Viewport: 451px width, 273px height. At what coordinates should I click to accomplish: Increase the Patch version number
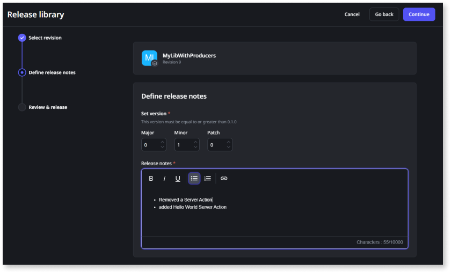229,142
